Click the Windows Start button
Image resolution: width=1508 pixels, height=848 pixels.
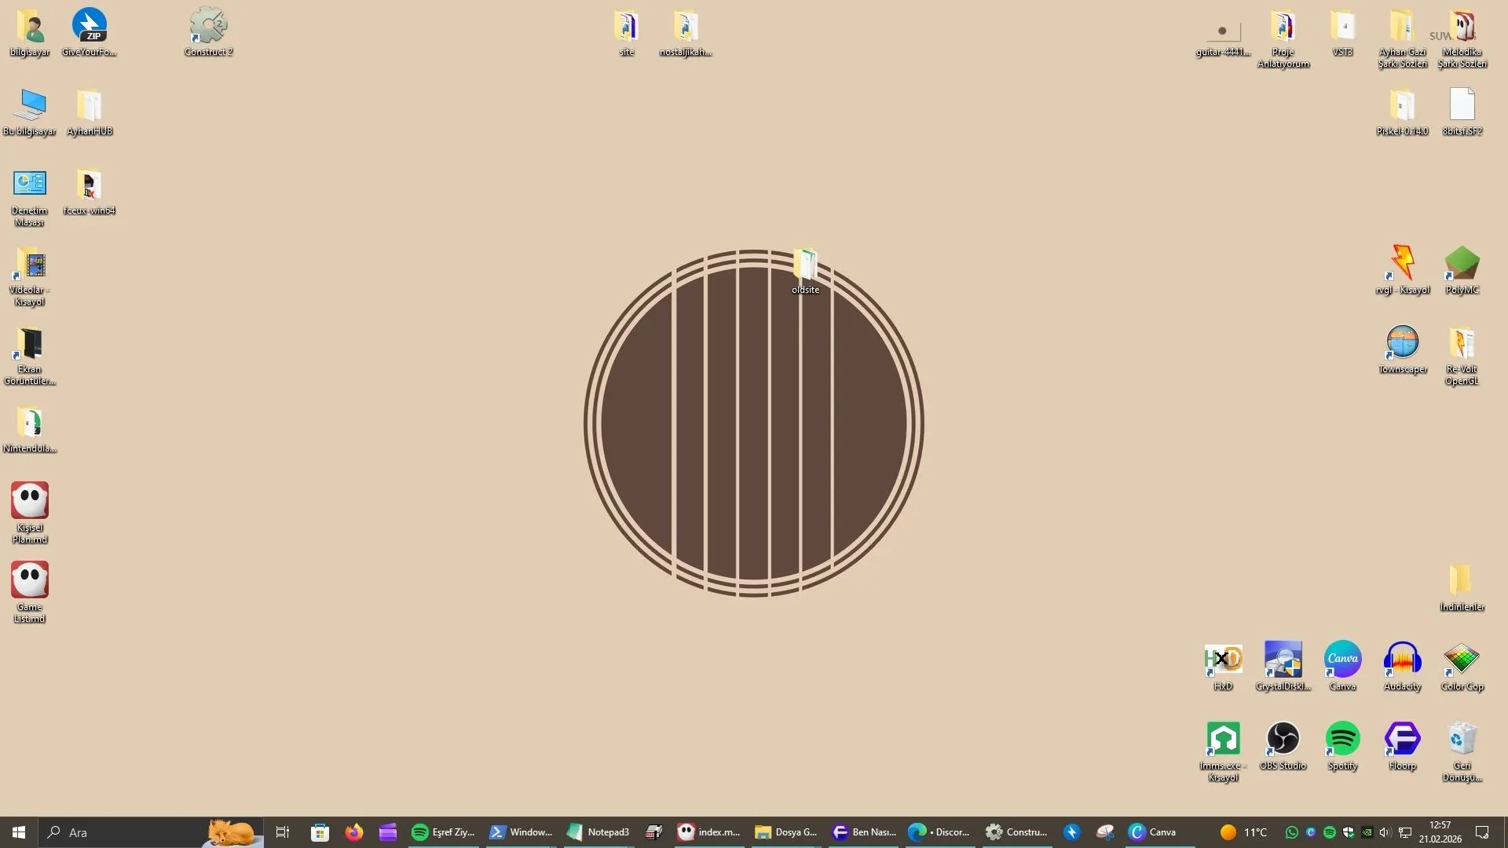pyautogui.click(x=19, y=832)
